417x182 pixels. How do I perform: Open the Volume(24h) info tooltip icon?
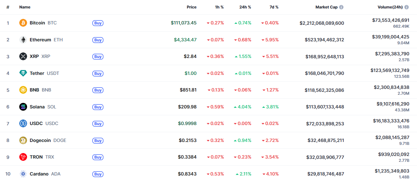407,7
